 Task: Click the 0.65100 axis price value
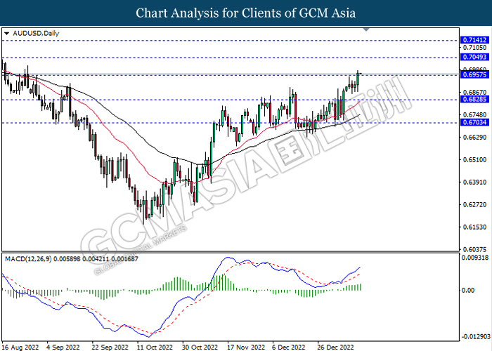coord(474,160)
